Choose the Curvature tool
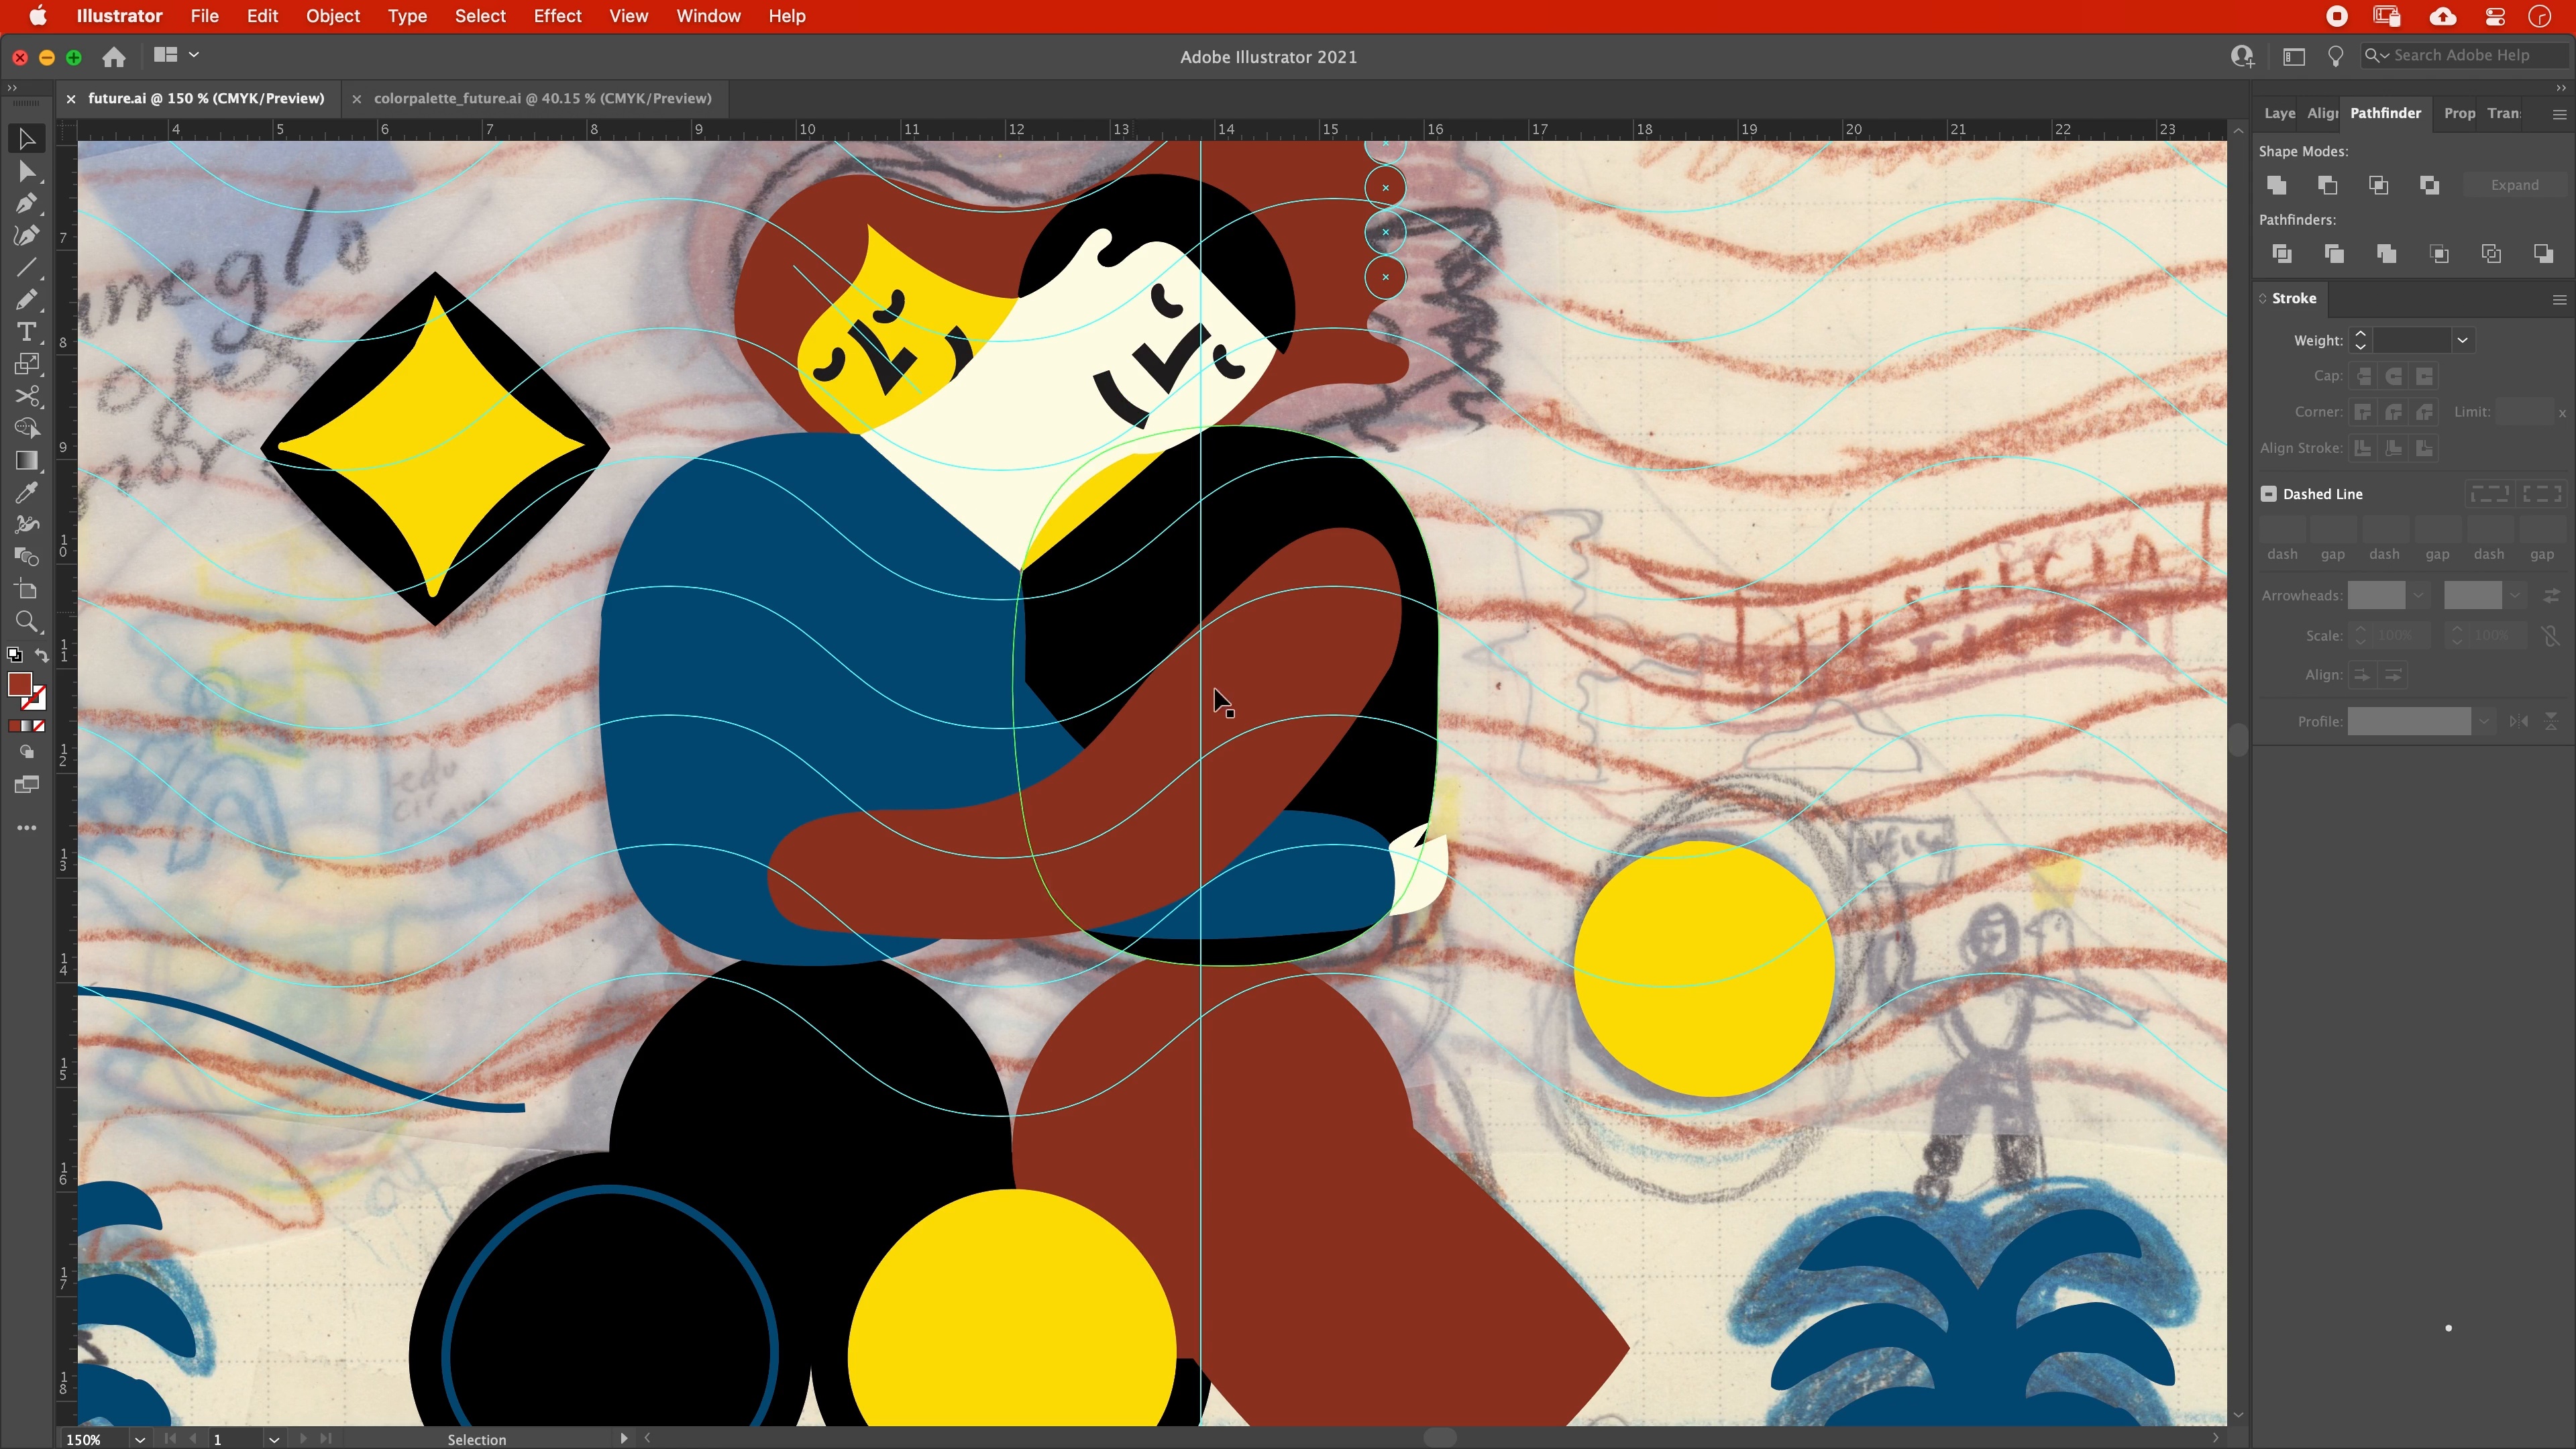This screenshot has width=2576, height=1449. coord(27,236)
